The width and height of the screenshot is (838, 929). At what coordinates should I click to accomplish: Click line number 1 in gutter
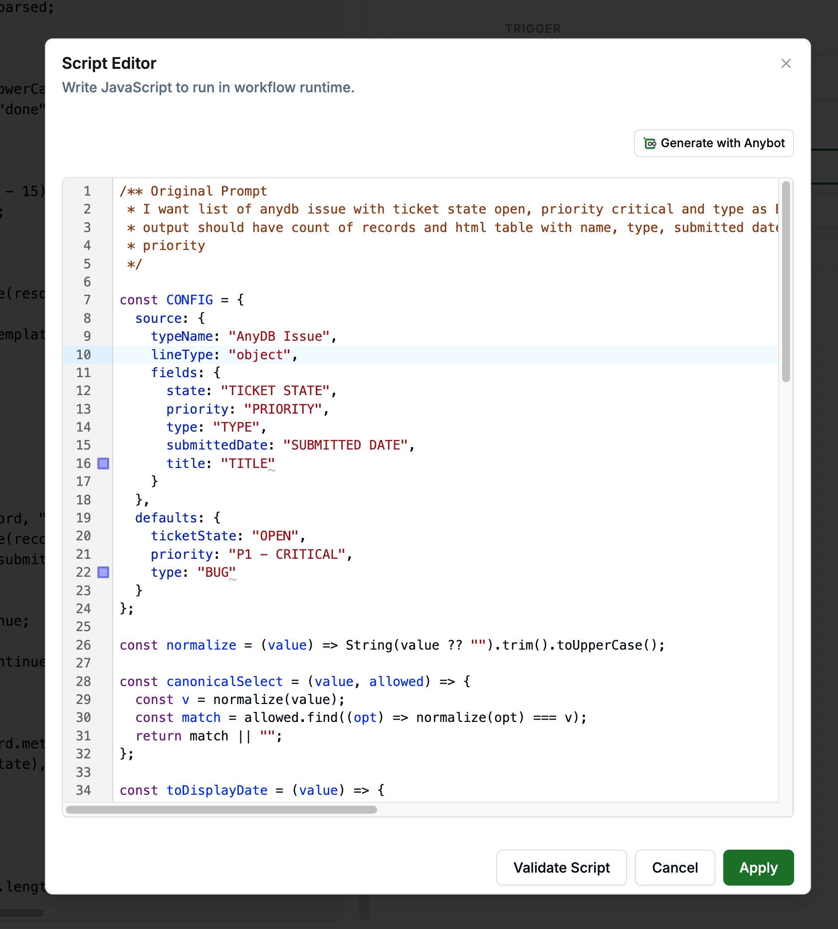click(x=87, y=191)
